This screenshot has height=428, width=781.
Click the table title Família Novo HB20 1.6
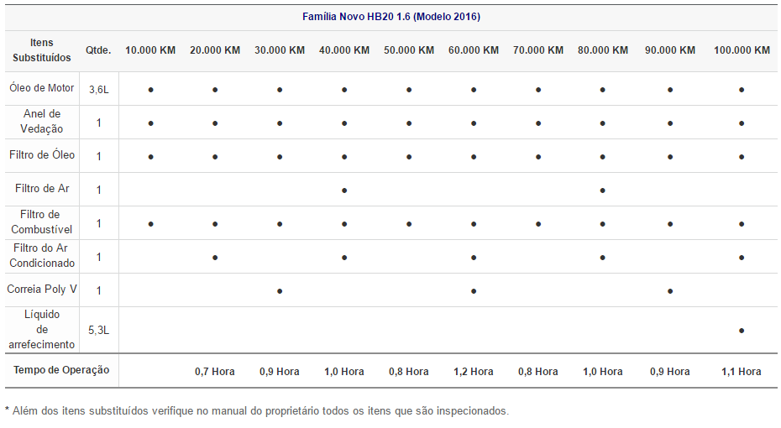pos(391,17)
